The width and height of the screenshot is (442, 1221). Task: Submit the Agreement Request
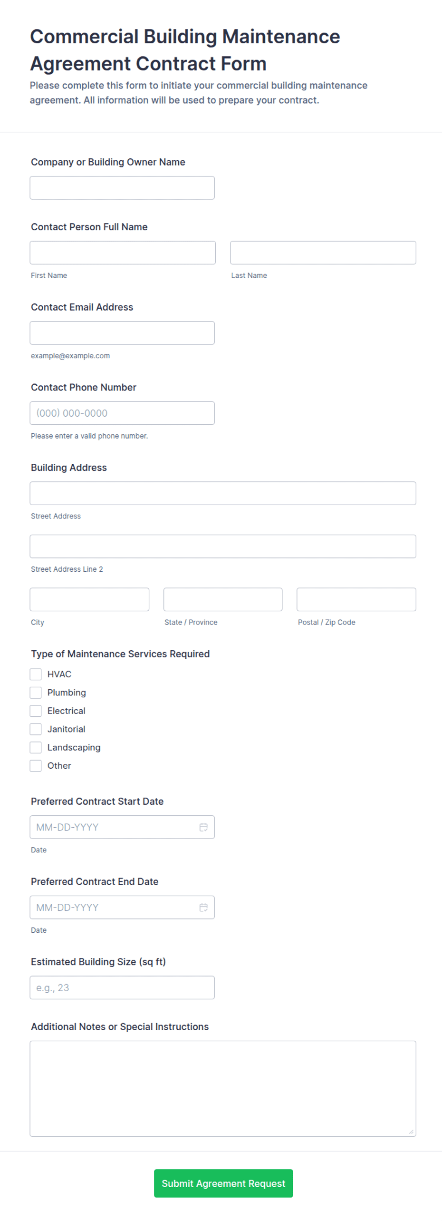click(223, 1183)
